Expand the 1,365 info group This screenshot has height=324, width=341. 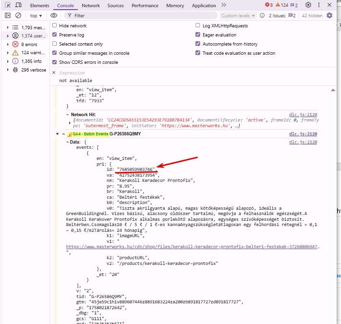pos(8,61)
